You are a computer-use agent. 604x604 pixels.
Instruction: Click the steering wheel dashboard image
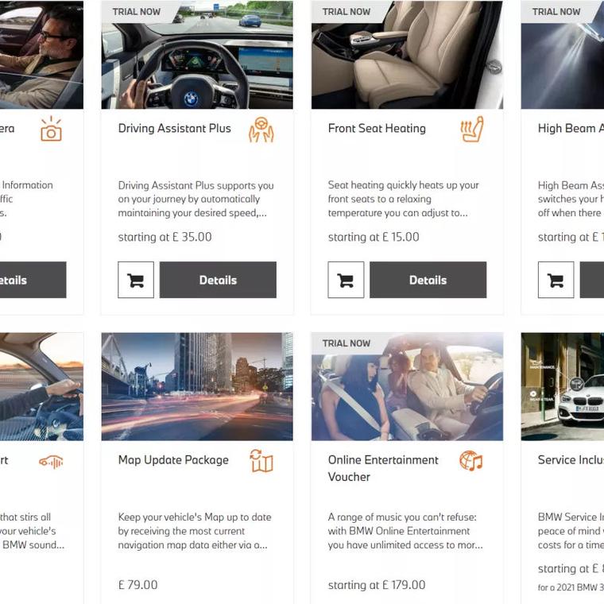click(x=197, y=55)
